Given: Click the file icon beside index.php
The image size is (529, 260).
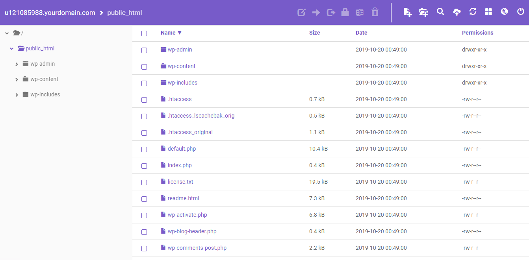Looking at the screenshot, I should 163,165.
